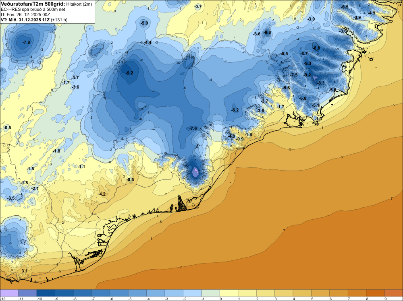Select legend swatch between -7 and -6
Image resolution: width=403 pixels, height=301 pixels.
(101, 293)
